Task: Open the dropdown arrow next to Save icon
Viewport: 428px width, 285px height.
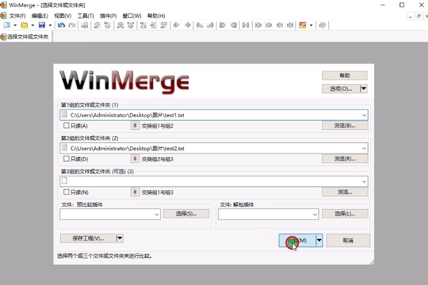Action: click(50, 25)
